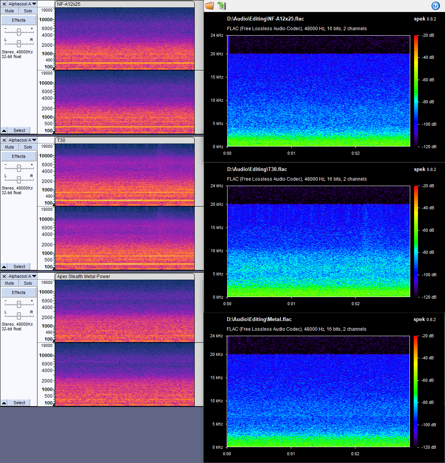This screenshot has height=463, width=445.
Task: Click the D:\Audio\Editing\NF-A12x25.flac file path
Action: pyautogui.click(x=265, y=19)
